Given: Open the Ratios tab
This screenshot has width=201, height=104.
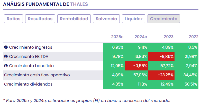Looking at the screenshot, I should [13, 19].
